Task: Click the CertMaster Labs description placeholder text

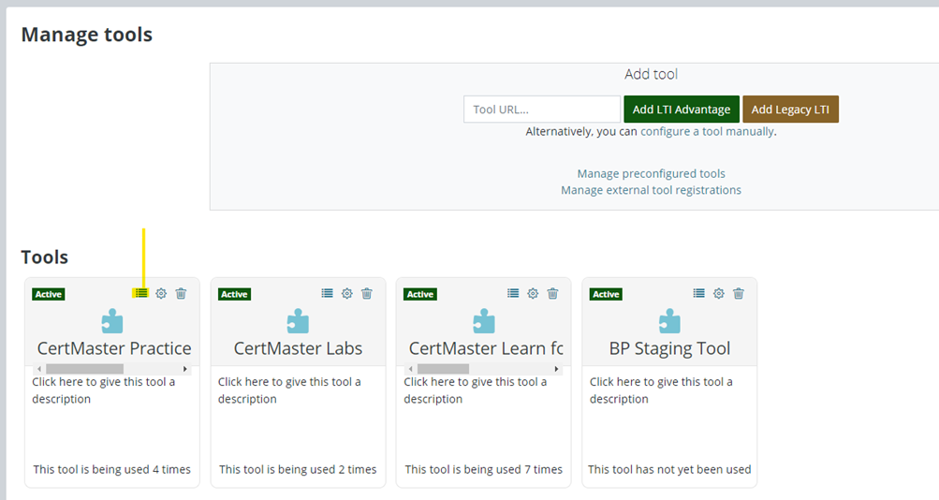Action: (x=289, y=390)
